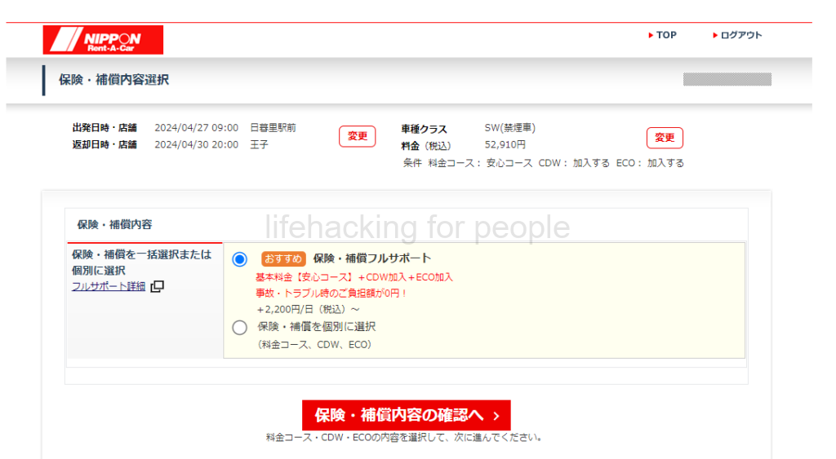The image size is (836, 459).
Task: Click the 52,910円 fee amount
Action: click(x=505, y=145)
